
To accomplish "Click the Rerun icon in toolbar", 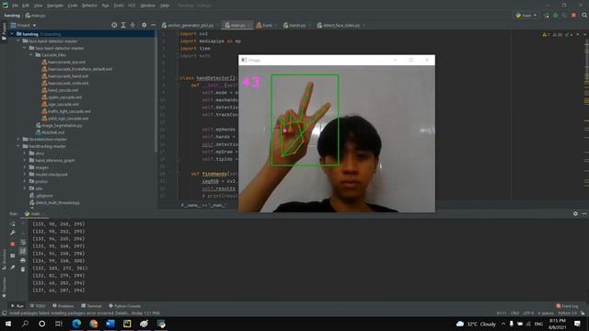I will pyautogui.click(x=547, y=16).
